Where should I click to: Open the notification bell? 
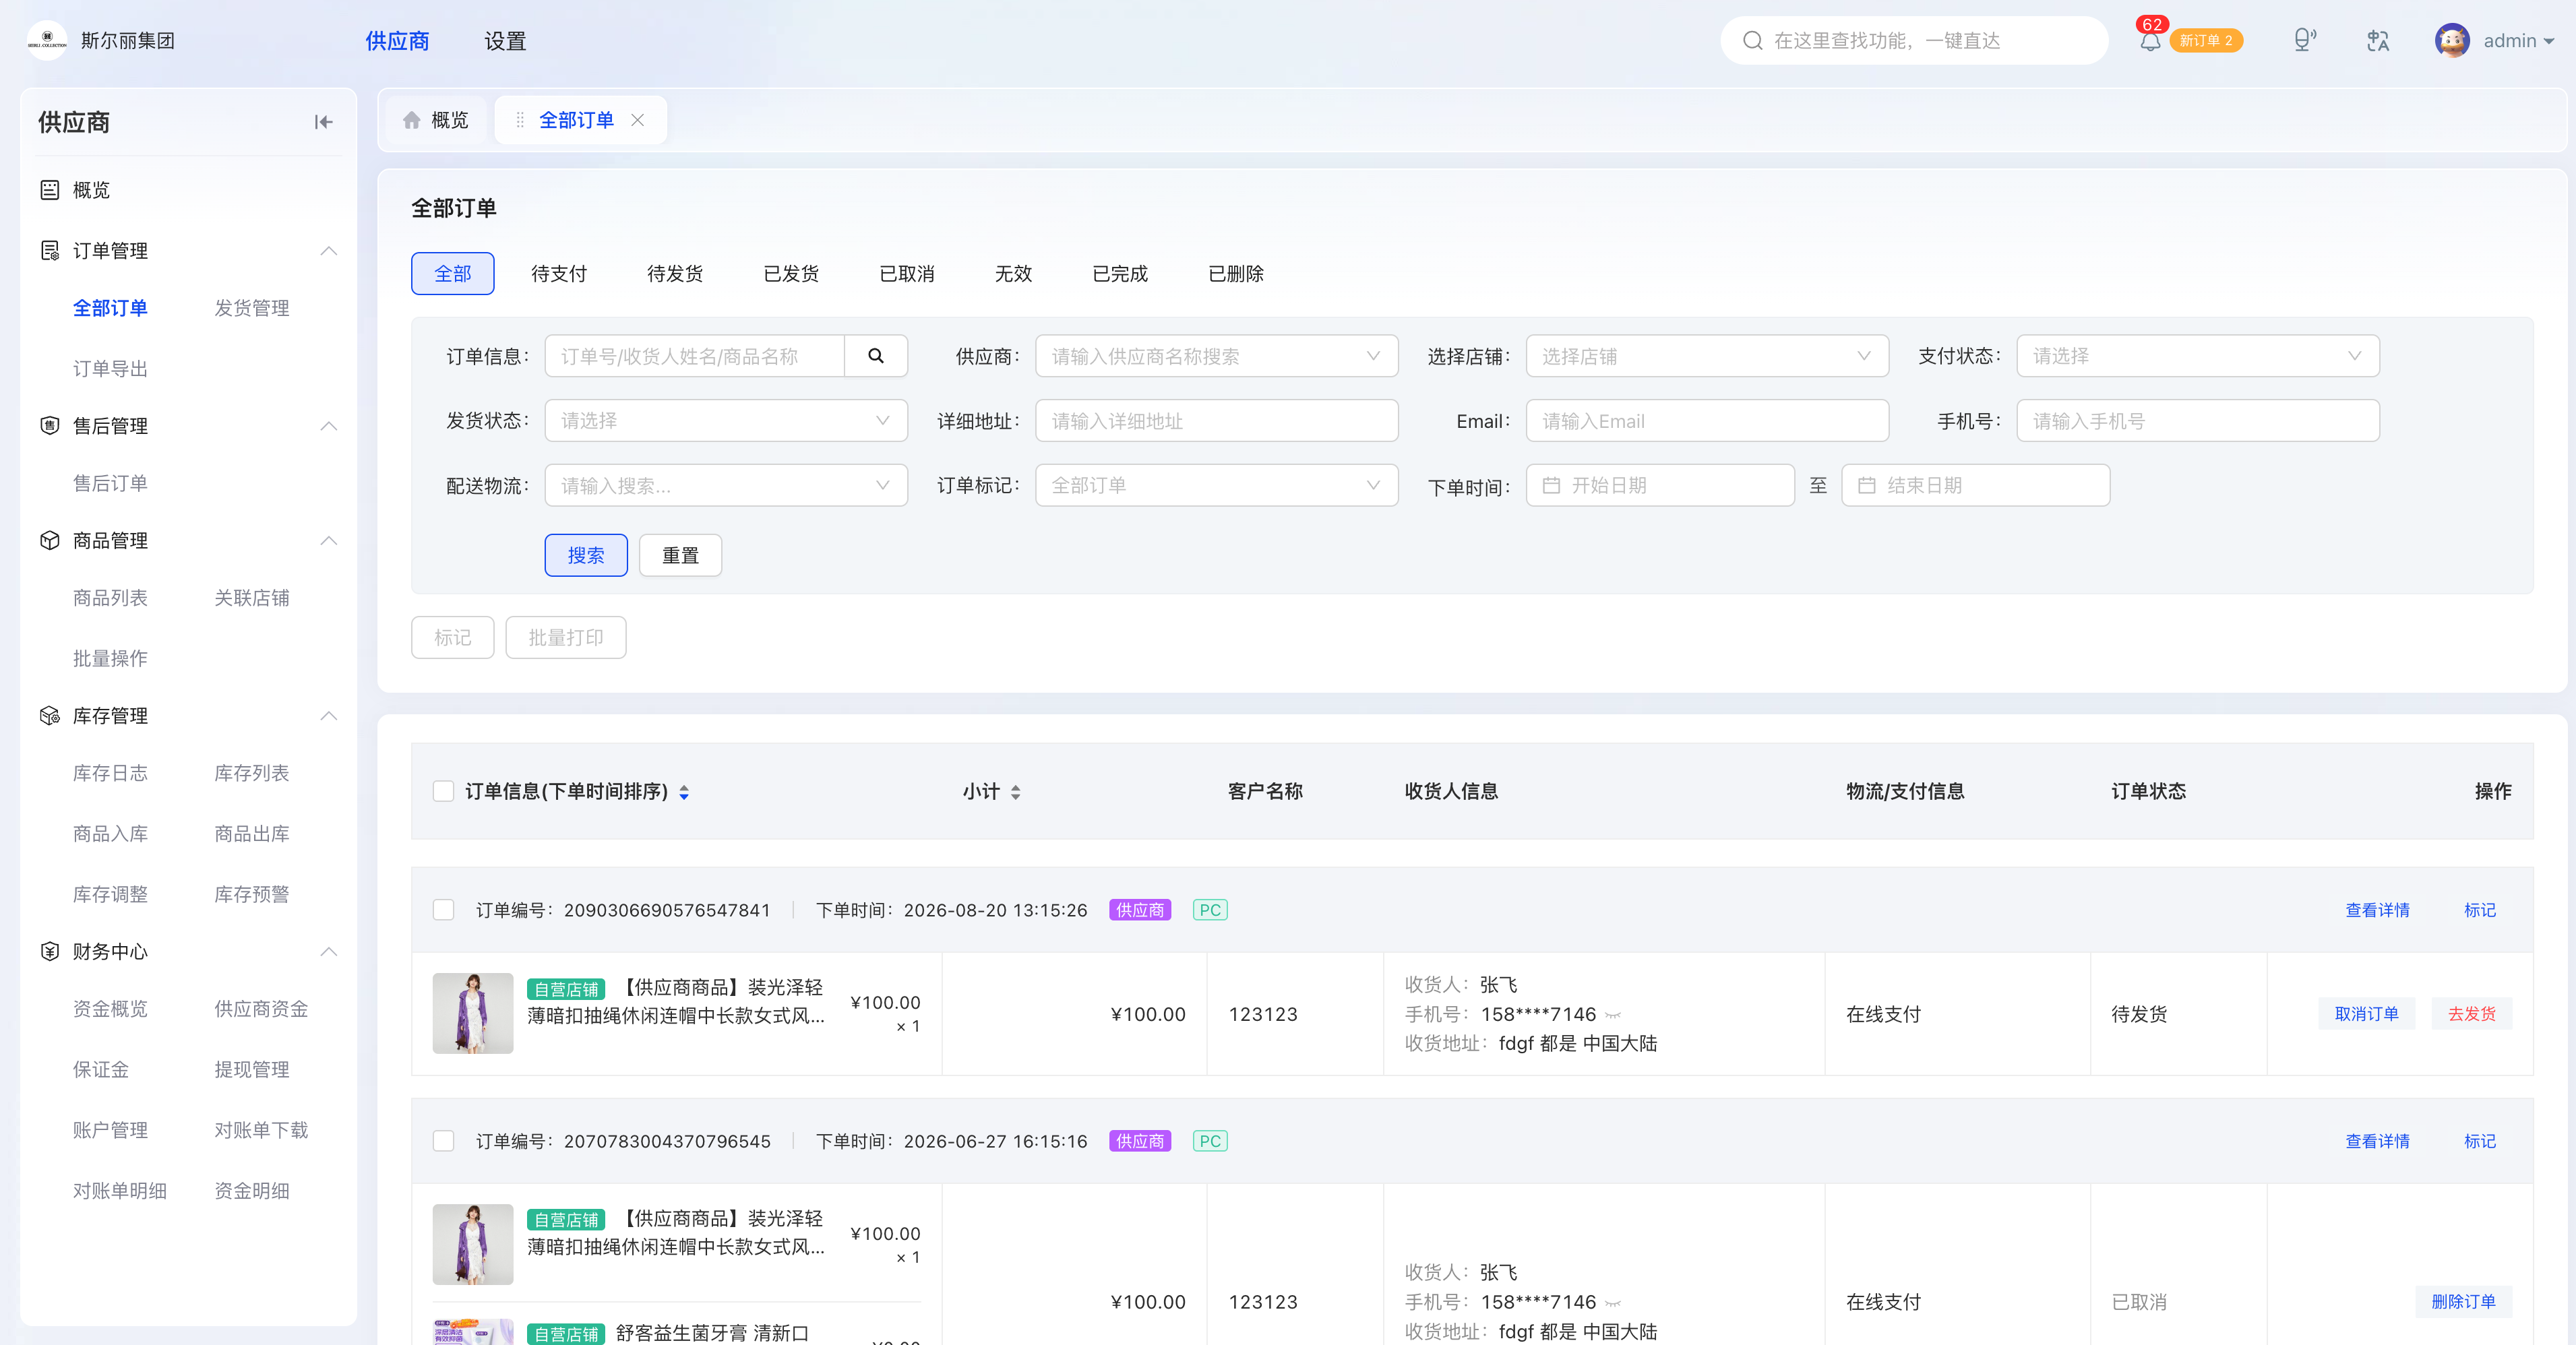pyautogui.click(x=2150, y=41)
